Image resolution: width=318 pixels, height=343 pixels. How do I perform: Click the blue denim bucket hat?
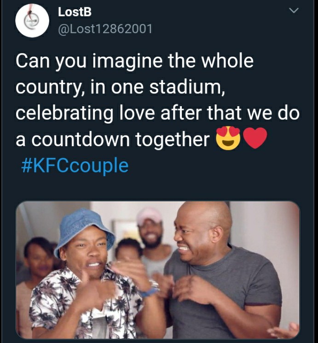84,230
